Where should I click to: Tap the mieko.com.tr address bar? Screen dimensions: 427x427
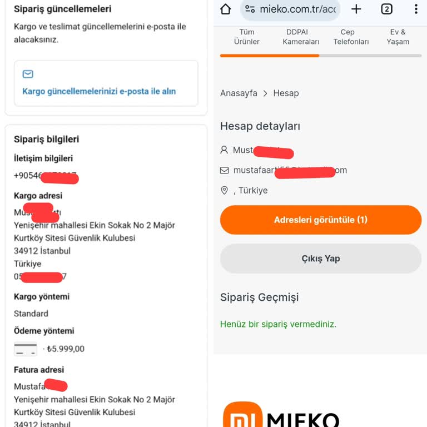(297, 9)
